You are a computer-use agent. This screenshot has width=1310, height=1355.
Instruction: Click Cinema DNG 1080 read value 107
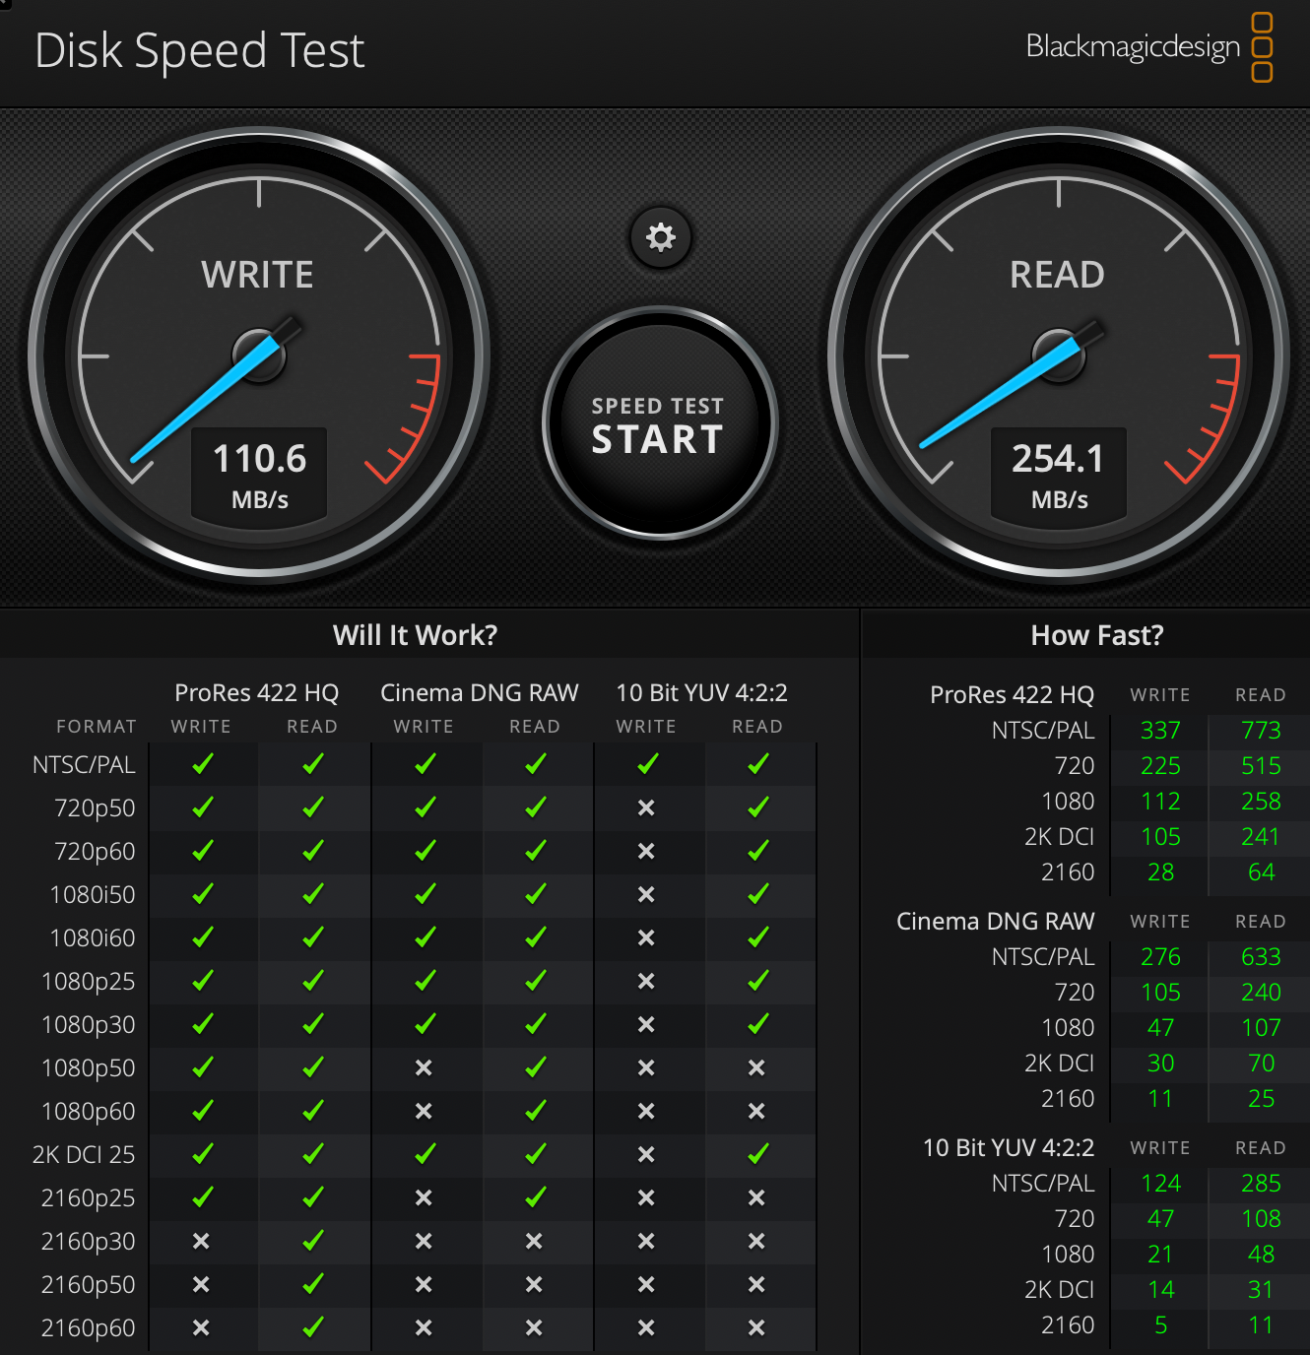pos(1261,1028)
